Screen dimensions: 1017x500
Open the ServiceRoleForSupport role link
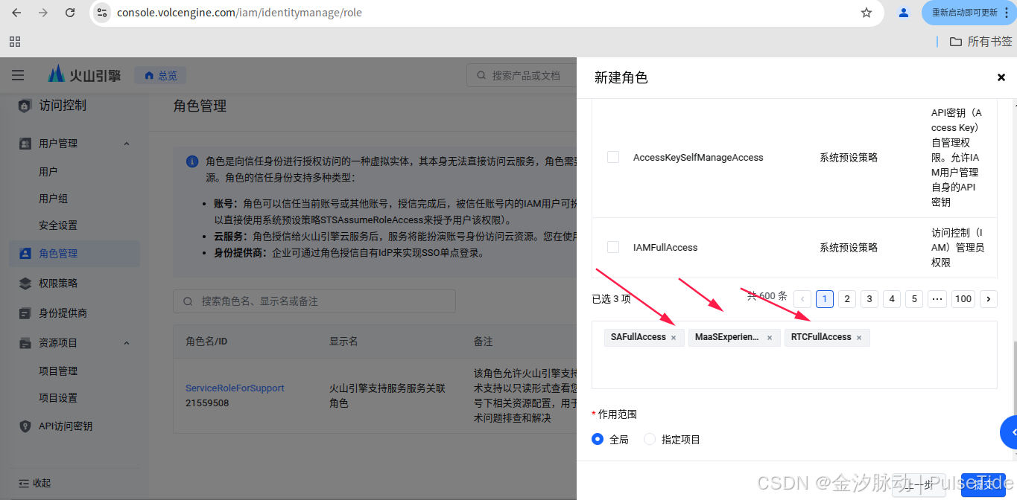point(235,388)
